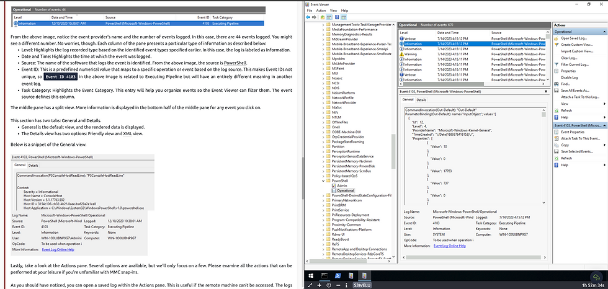Expand the PrintService tree folder

click(323, 210)
